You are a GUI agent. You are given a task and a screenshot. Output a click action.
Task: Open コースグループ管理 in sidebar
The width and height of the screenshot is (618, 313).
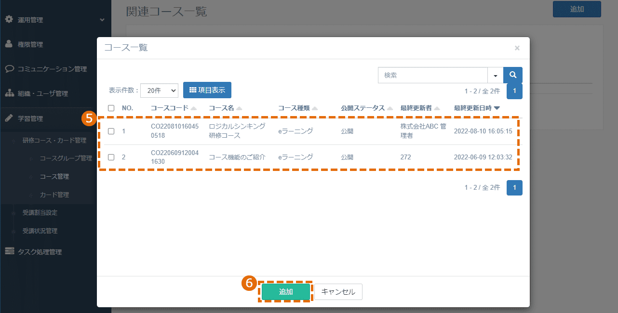66,158
